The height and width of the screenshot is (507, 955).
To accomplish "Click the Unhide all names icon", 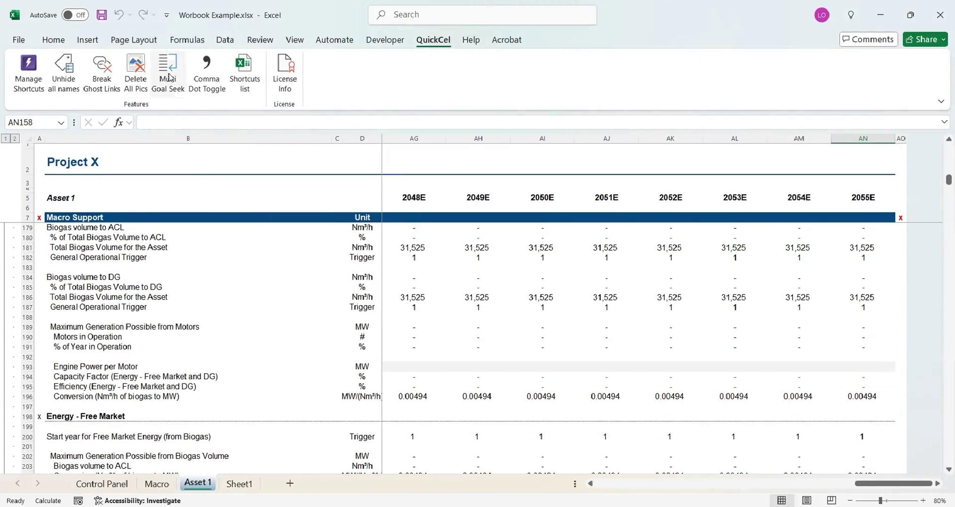I will (63, 73).
